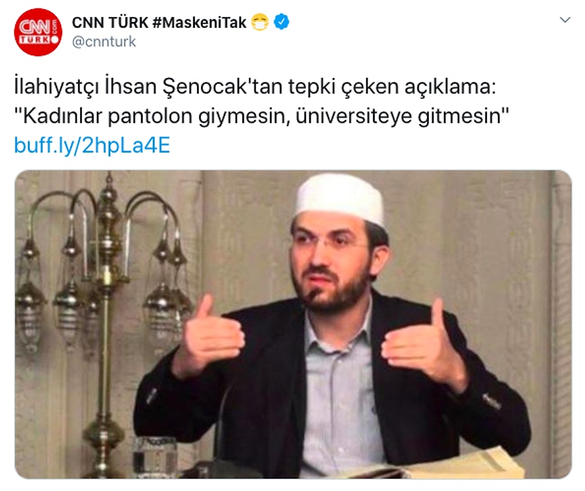Click the masked face emoji
This screenshot has height=491, width=585.
[259, 22]
